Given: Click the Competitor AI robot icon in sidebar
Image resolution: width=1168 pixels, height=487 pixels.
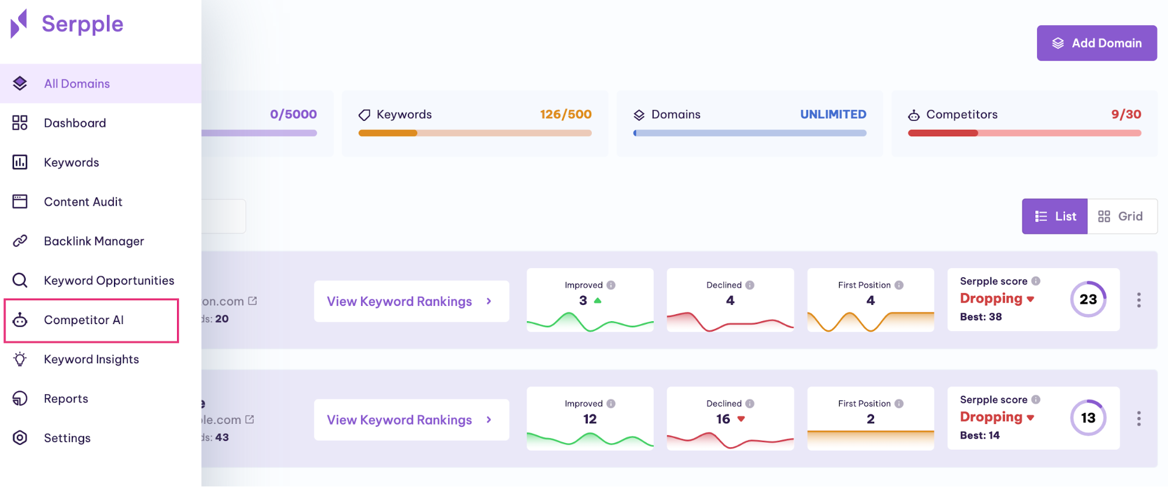Looking at the screenshot, I should click(20, 319).
